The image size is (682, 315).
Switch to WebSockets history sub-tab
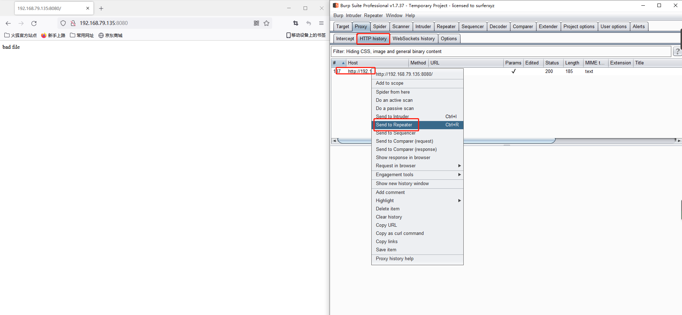(x=414, y=39)
